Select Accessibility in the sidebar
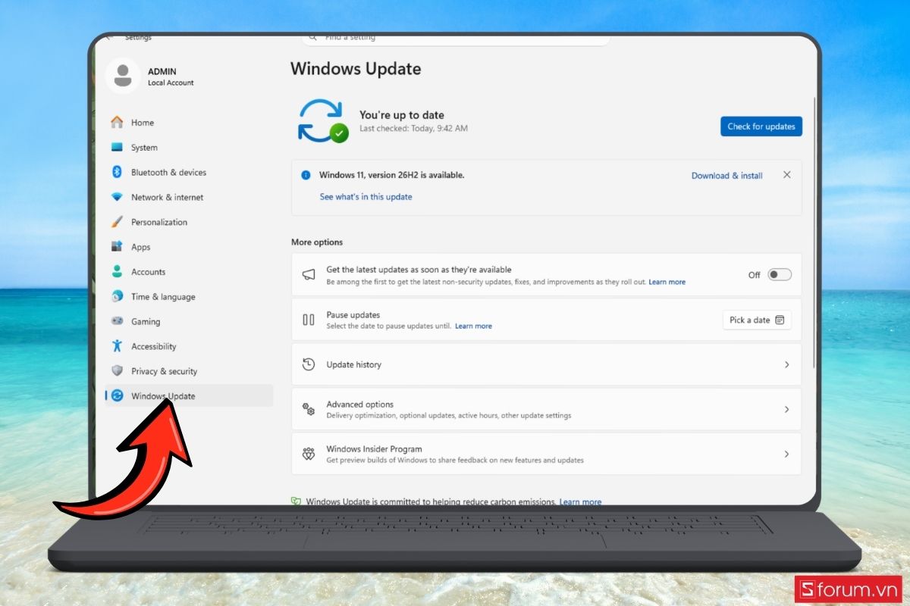 point(189,346)
